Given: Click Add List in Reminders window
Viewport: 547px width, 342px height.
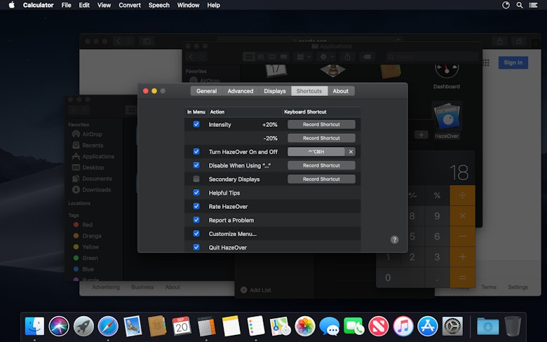Looking at the screenshot, I should point(256,289).
